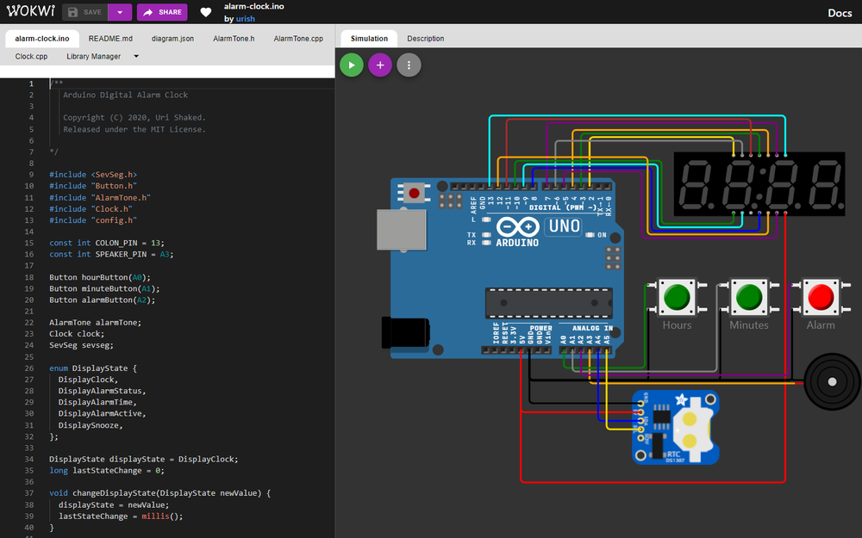Click the seven-segment display component

pyautogui.click(x=759, y=183)
